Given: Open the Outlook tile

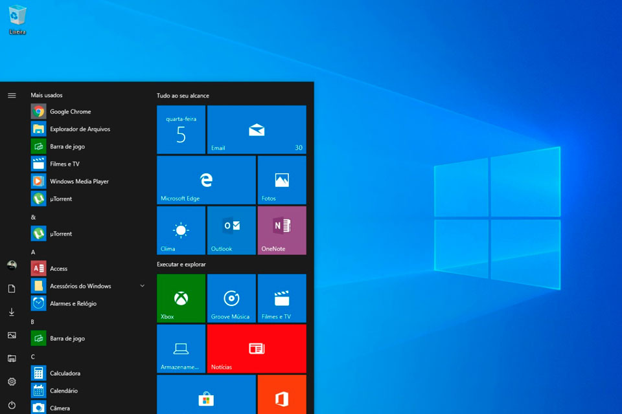Looking at the screenshot, I should coord(232,230).
